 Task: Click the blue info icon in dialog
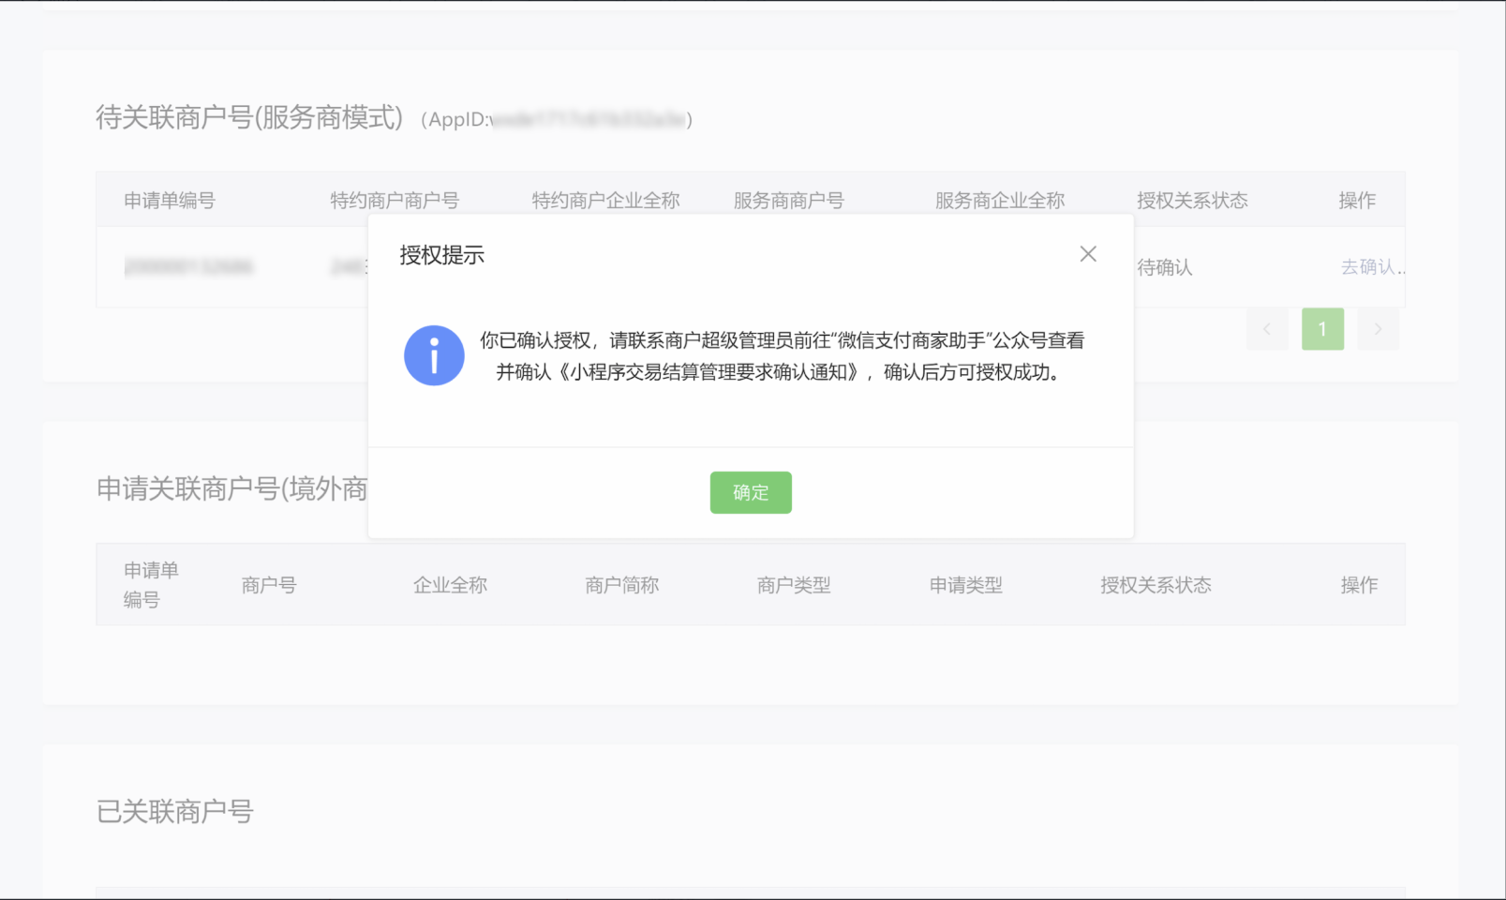coord(434,355)
